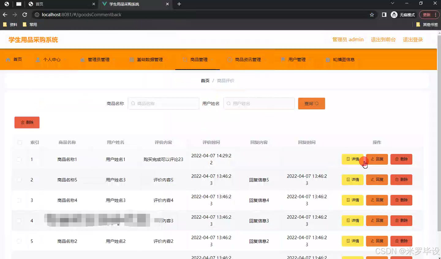Viewport: 441px width, 259px height.
Task: Click the carousel icon beside 轮播图信息
Action: coord(328,60)
